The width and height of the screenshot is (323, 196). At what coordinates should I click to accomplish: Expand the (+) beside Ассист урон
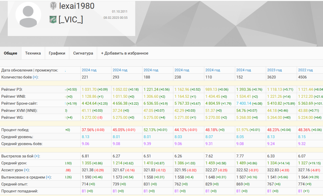coord(27,170)
